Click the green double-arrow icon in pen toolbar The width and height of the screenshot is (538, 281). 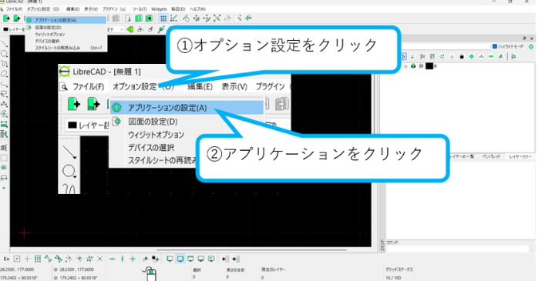pos(130,29)
